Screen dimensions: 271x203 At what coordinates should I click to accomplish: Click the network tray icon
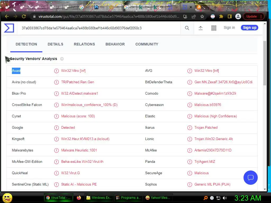tap(218, 198)
